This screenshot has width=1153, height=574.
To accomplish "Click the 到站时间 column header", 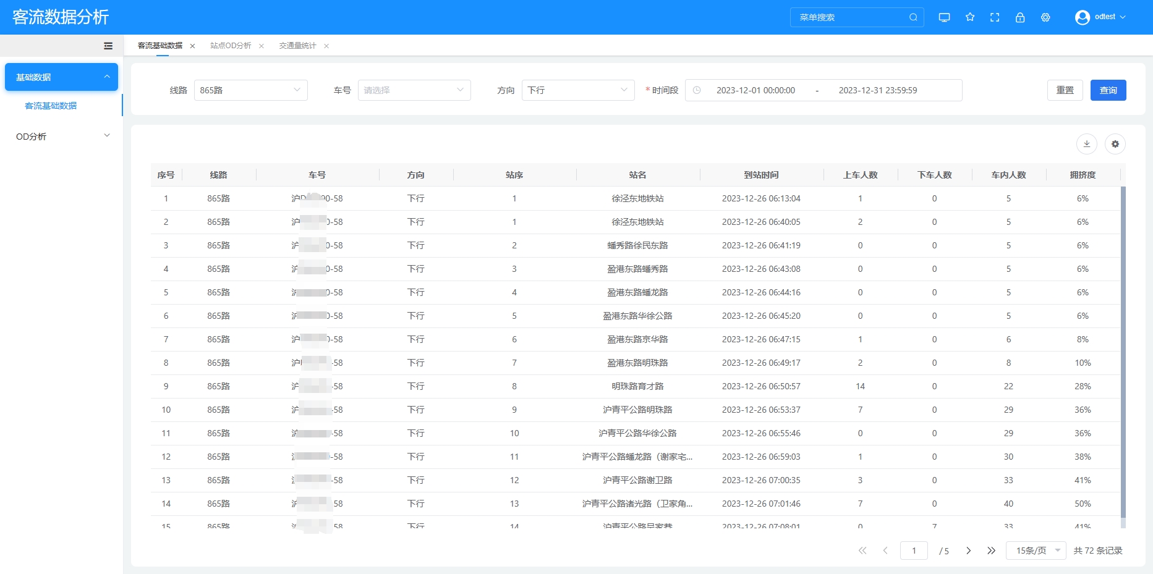I will [x=761, y=175].
